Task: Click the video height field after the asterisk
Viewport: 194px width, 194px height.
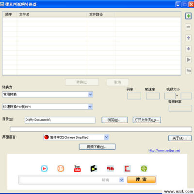Action: 186,96
